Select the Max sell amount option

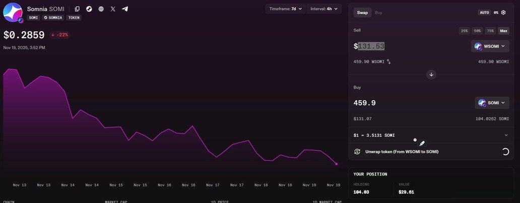503,31
